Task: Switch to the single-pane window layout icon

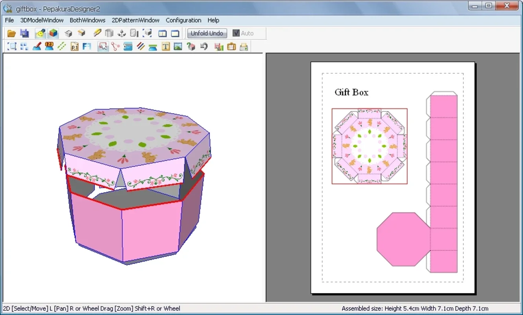Action: (175, 33)
